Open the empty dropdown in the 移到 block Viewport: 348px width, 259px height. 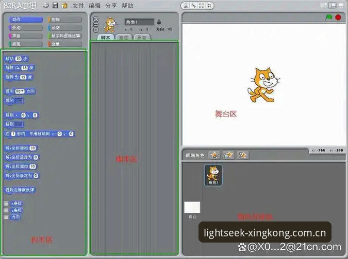[x=19, y=124]
